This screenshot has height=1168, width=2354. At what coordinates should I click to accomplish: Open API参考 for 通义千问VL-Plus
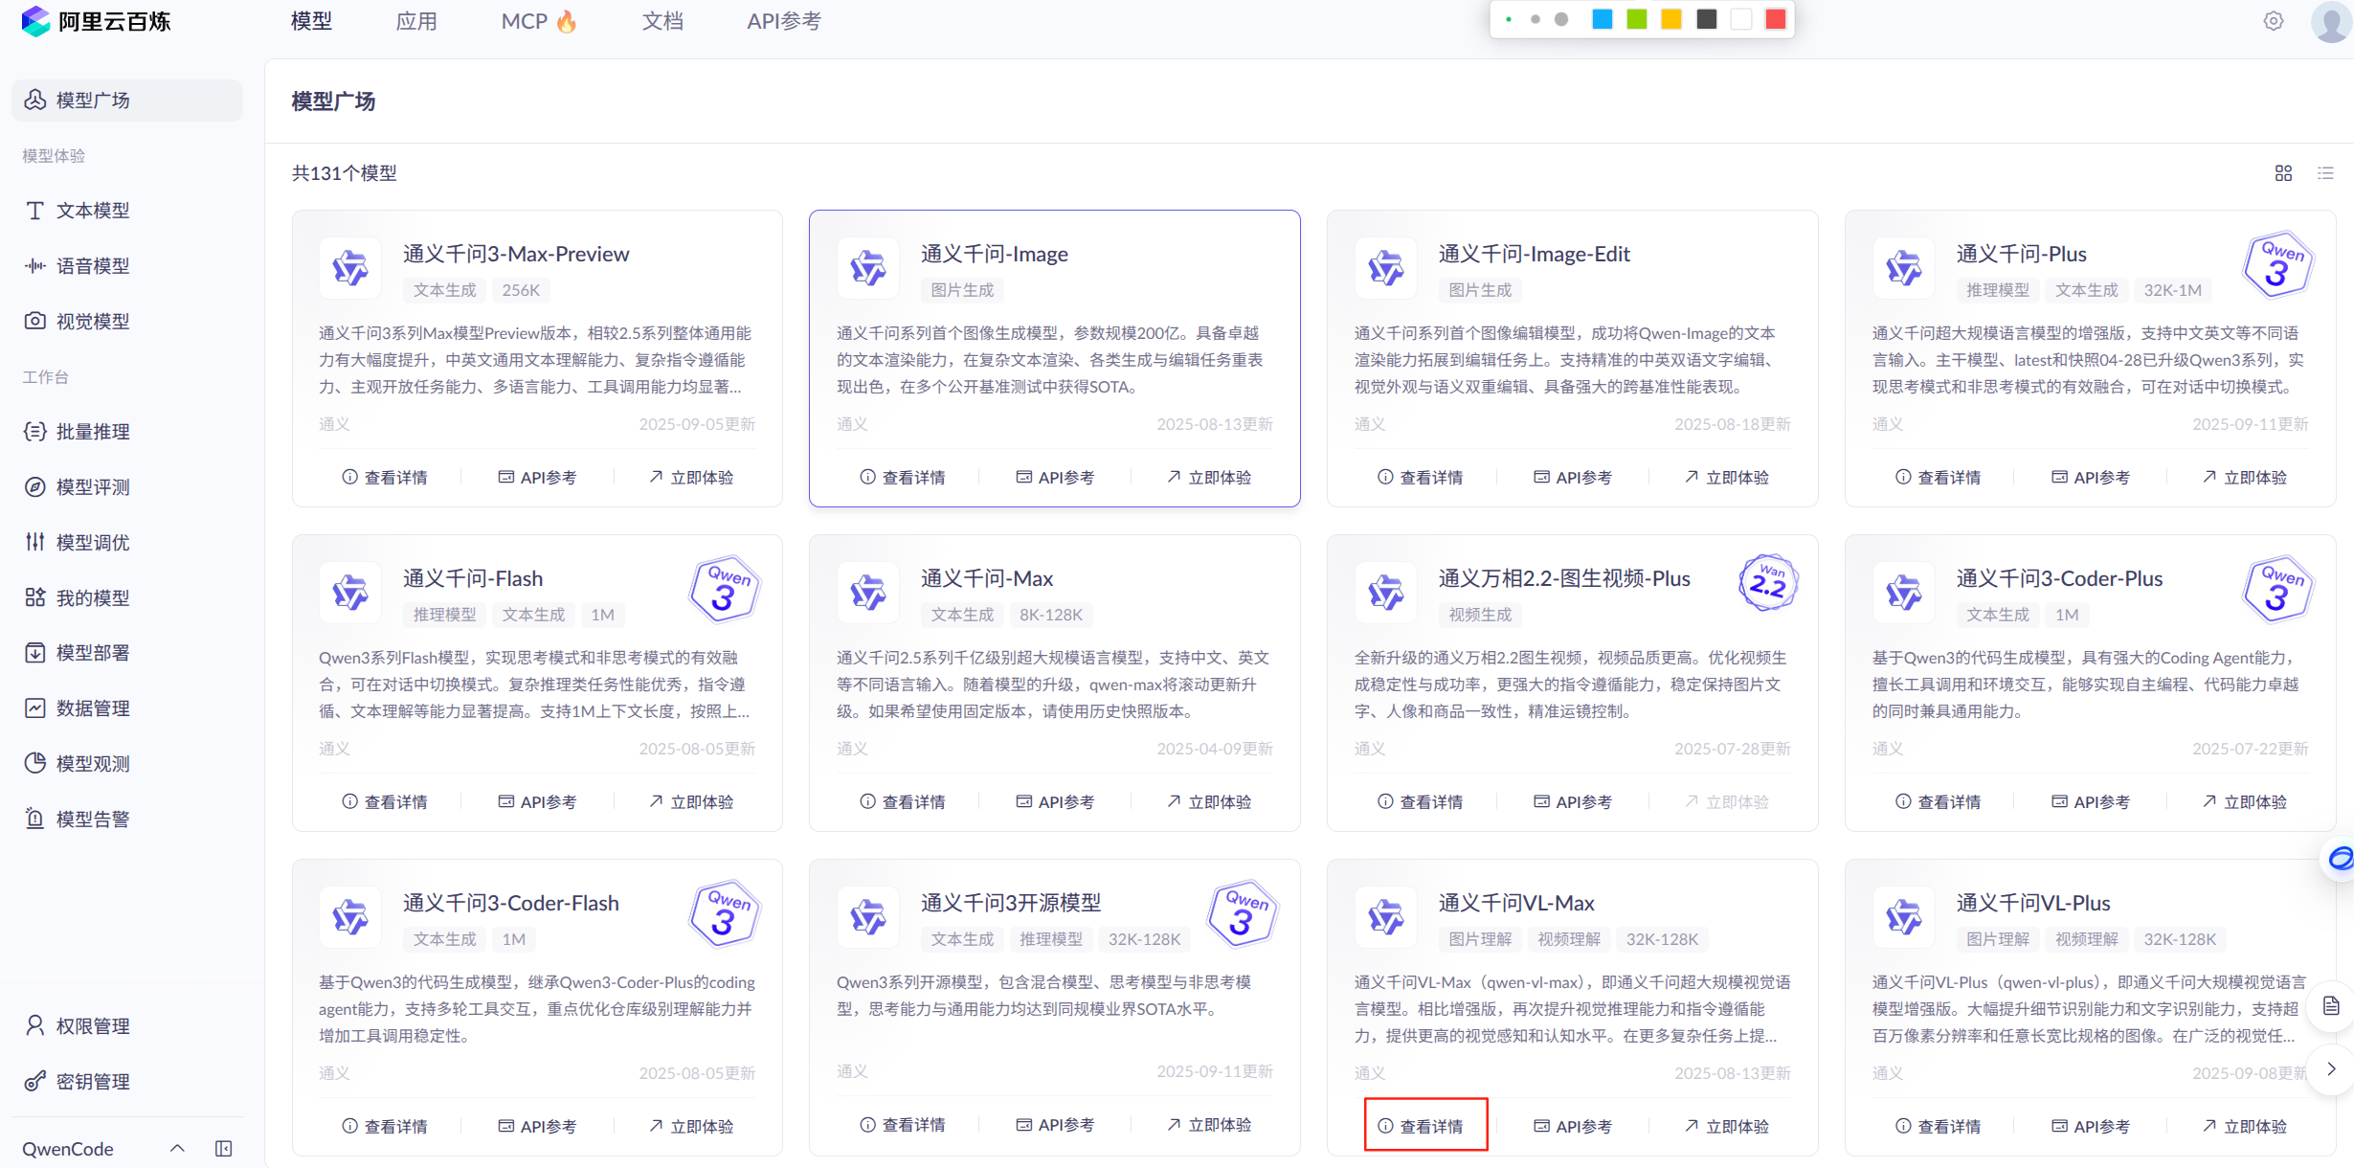pyautogui.click(x=2091, y=1126)
